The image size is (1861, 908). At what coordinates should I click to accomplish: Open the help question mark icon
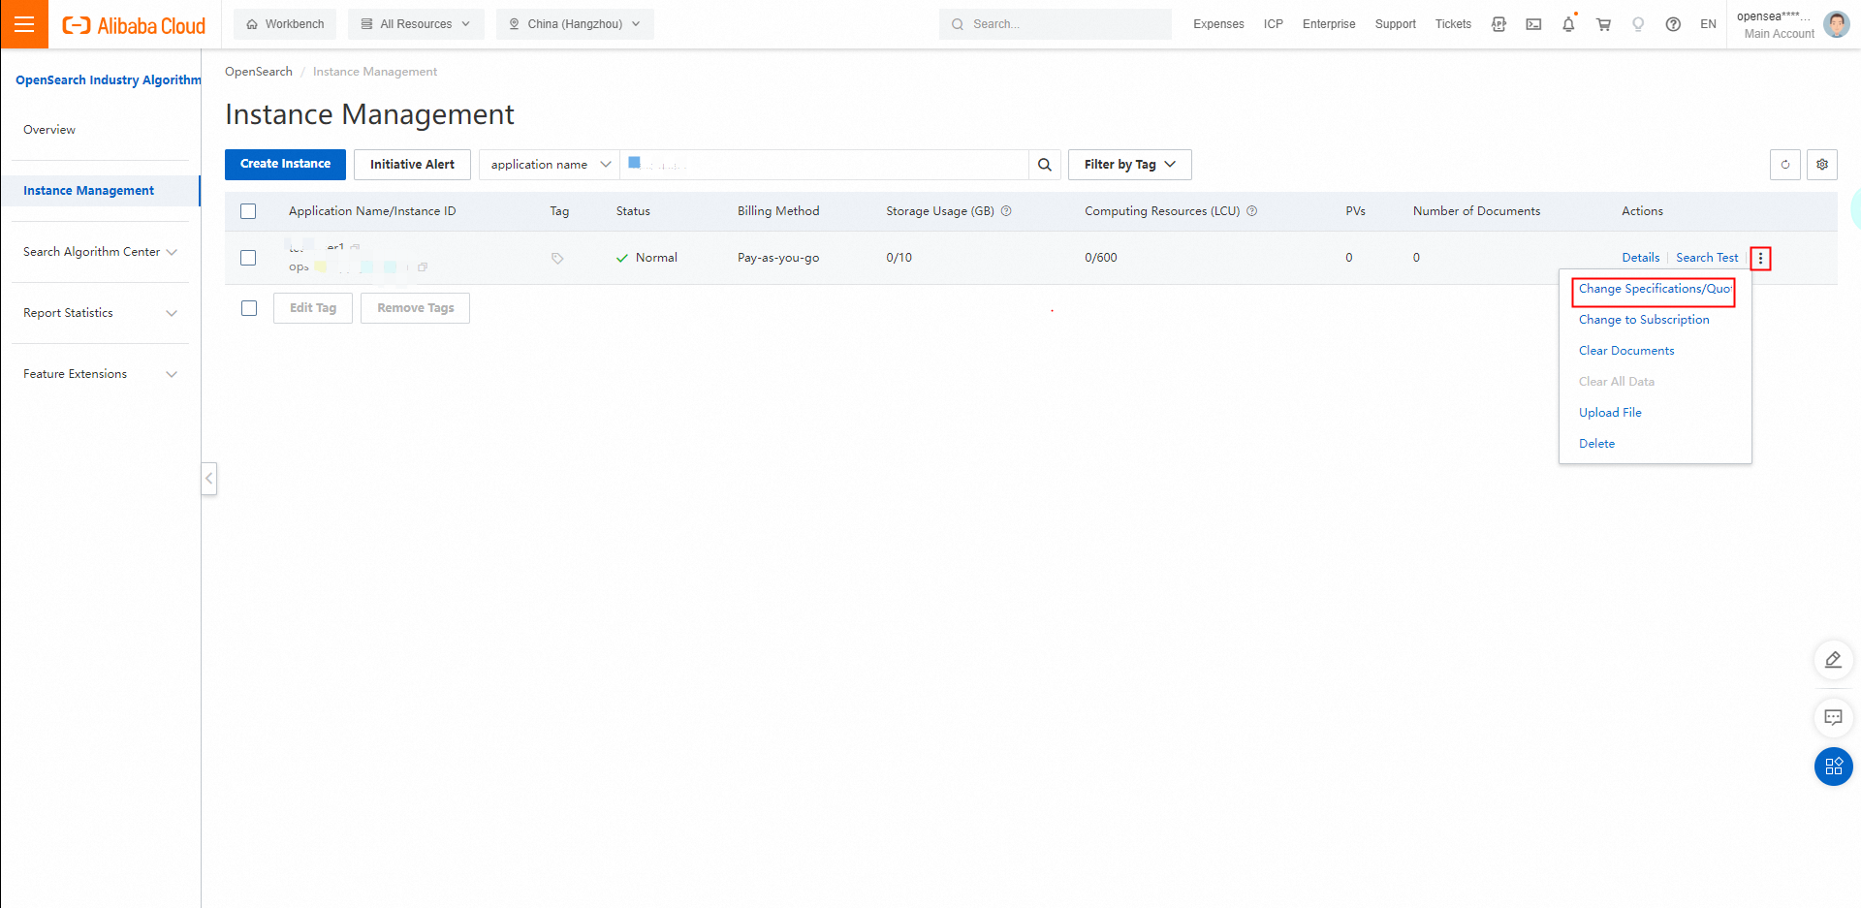(x=1673, y=24)
